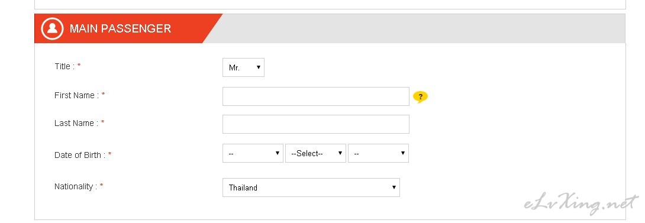Click the arrow on the Thailand selector
The image size is (645, 223).
coord(394,187)
